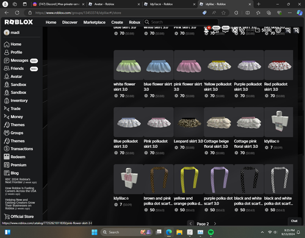This screenshot has width=305, height=238.
Task: Open a new browser tab
Action: (259, 4)
